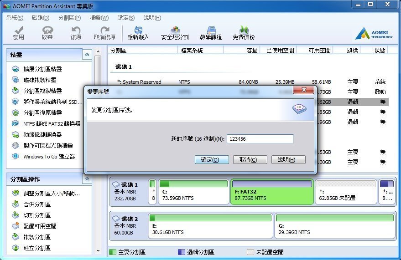Click the 合併分割區 (Merge) icon
The width and height of the screenshot is (401, 260).
click(16, 204)
